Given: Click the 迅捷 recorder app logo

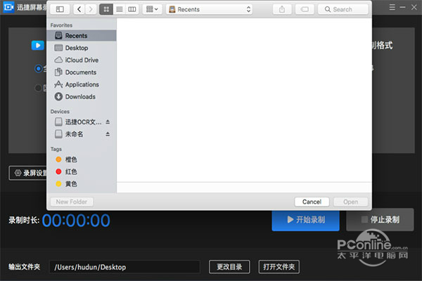Looking at the screenshot, I should [8, 7].
